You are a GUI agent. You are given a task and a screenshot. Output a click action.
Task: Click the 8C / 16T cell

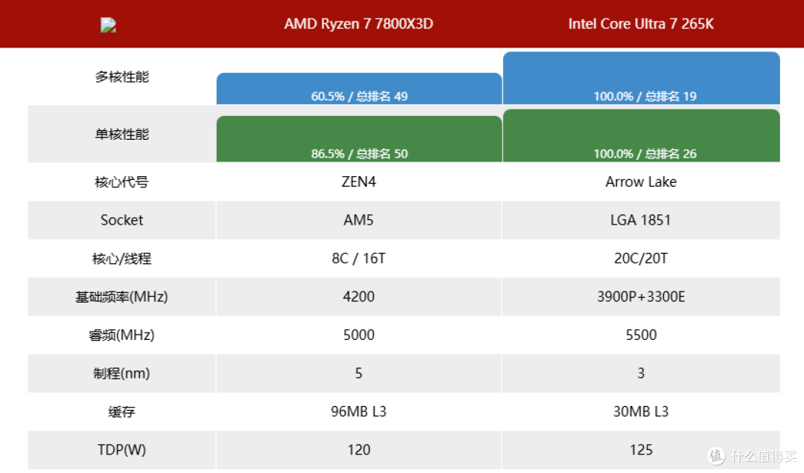[359, 258]
